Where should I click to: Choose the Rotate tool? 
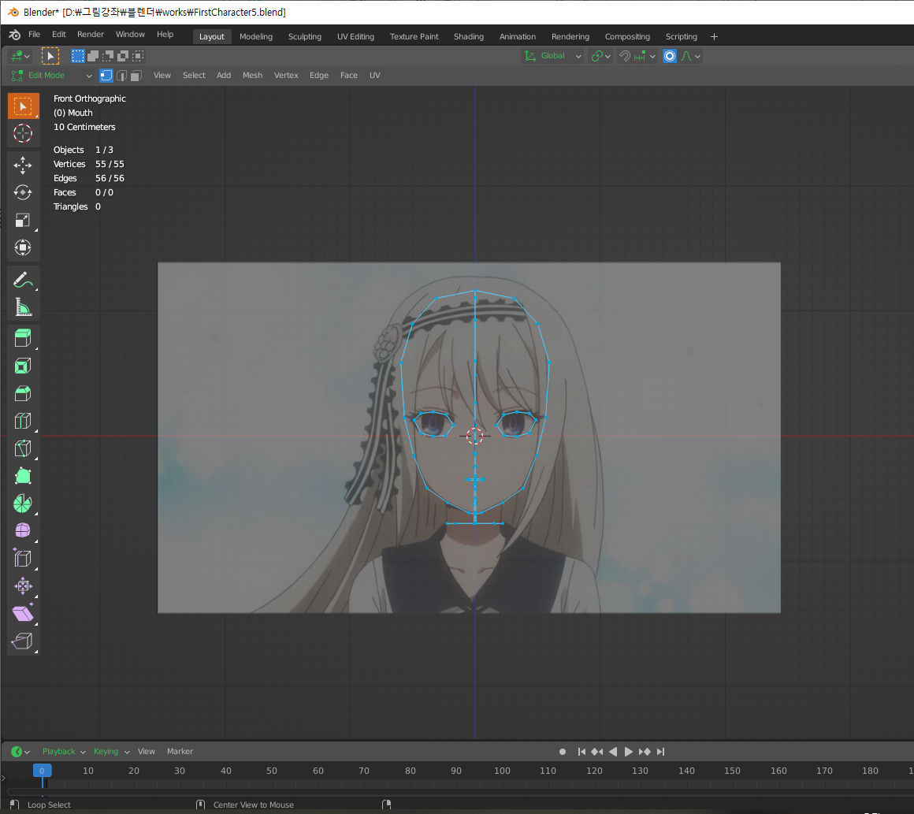[x=24, y=192]
